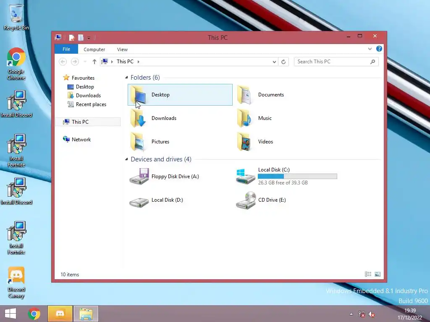This screenshot has width=430, height=322.
Task: Refresh the This PC view
Action: click(283, 62)
